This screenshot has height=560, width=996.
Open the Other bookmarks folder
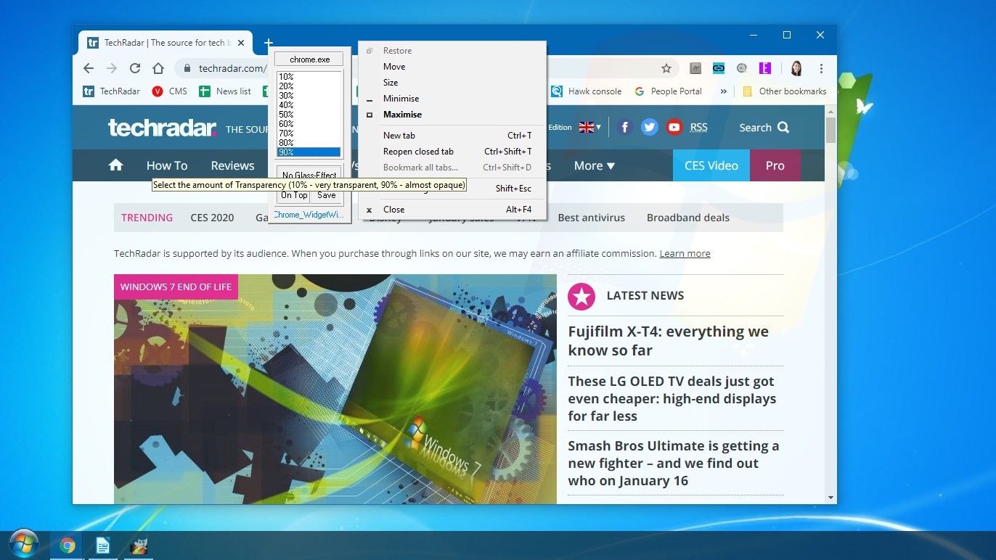[785, 91]
